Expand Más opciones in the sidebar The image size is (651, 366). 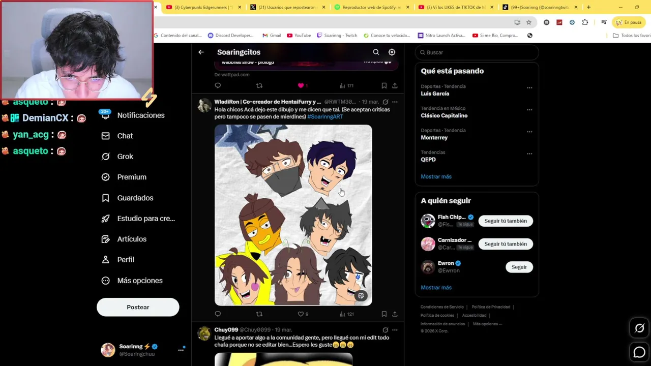coord(132,281)
